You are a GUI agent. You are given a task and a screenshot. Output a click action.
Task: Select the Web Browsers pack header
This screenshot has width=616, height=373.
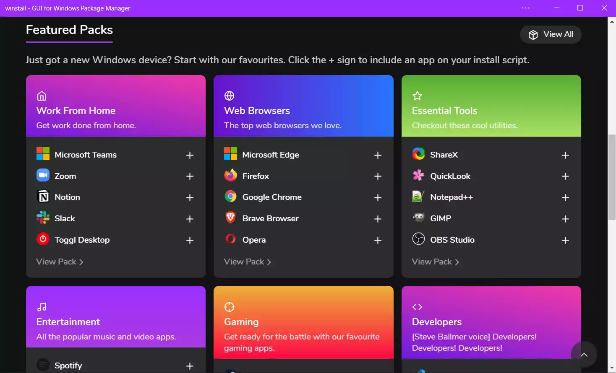tap(303, 106)
